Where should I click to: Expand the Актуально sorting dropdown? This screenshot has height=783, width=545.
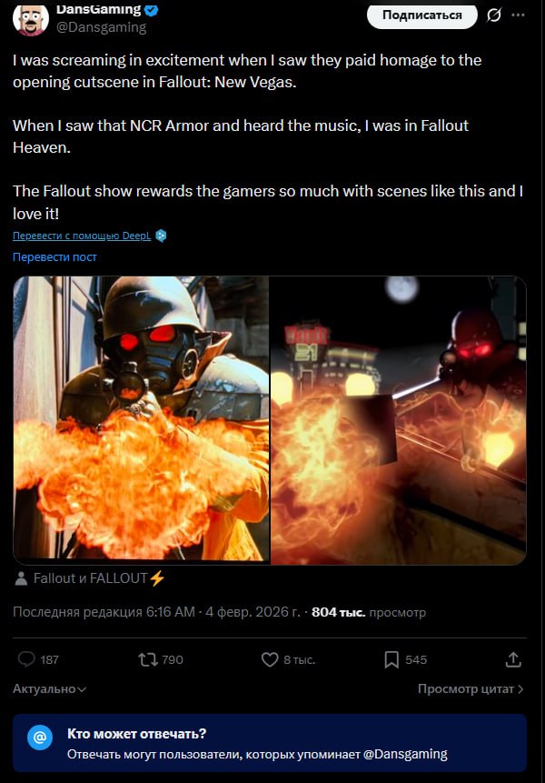point(49,689)
